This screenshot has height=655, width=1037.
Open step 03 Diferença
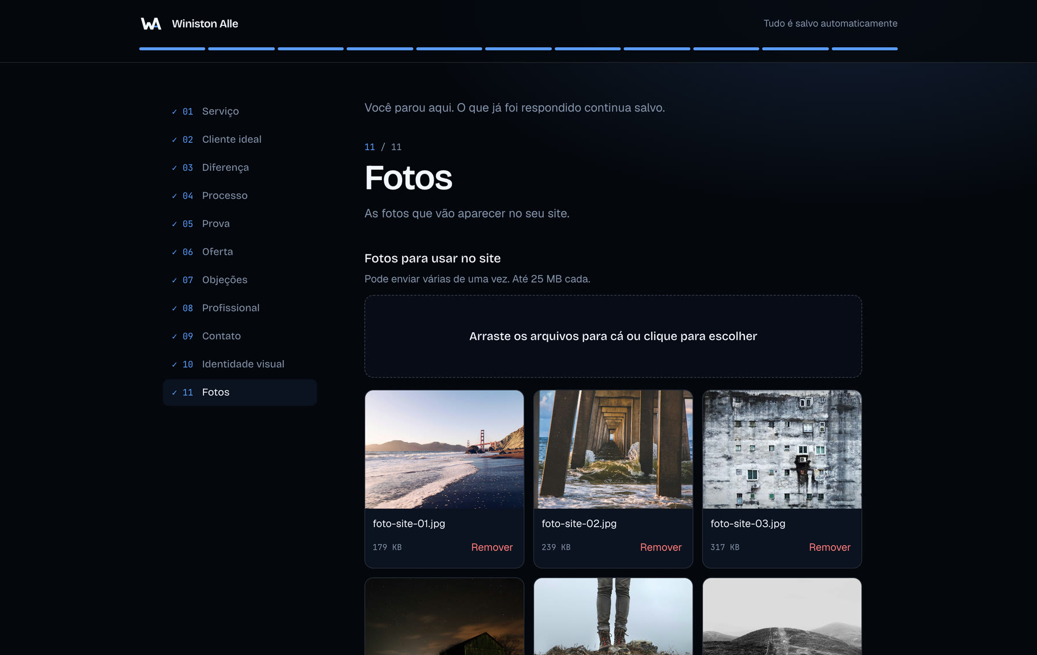click(240, 167)
